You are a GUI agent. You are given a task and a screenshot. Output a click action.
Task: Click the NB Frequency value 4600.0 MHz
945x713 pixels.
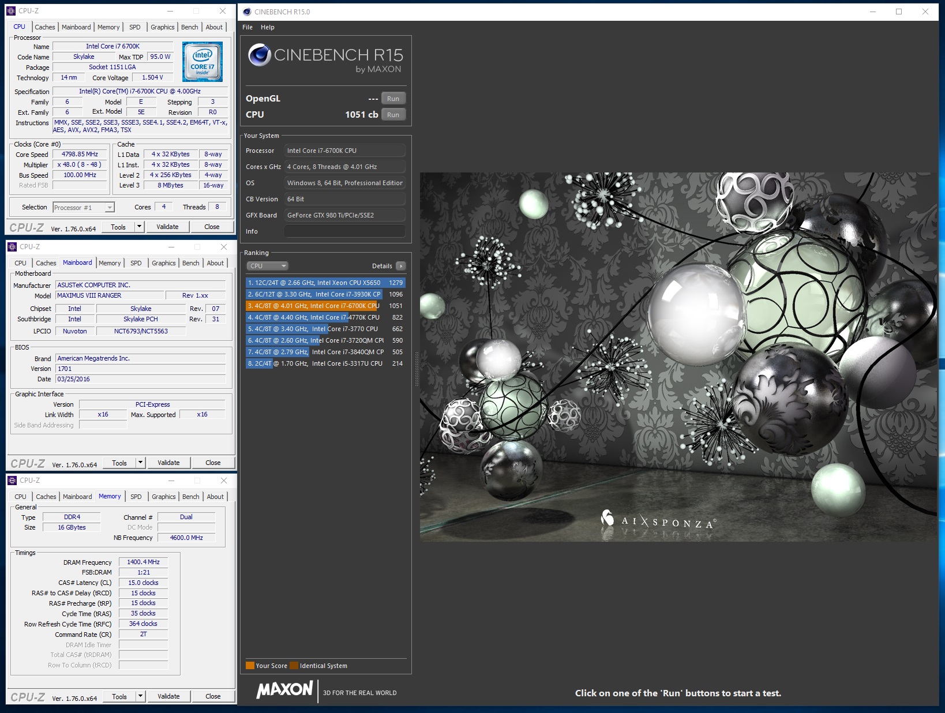pyautogui.click(x=186, y=538)
